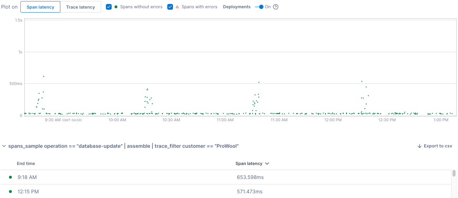The height and width of the screenshot is (198, 458).
Task: Click the End time column header
Action: [26, 164]
